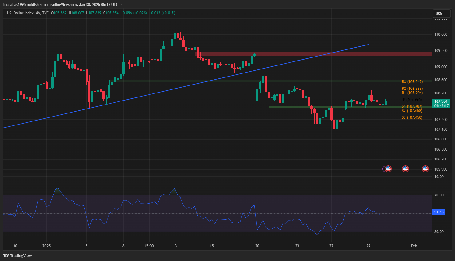Click the high value H108.007
The width and height of the screenshot is (455, 261).
[x=76, y=13]
